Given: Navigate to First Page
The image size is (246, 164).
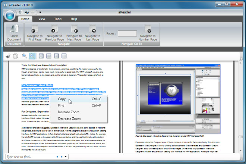Looking at the screenshot, I should (35, 33).
